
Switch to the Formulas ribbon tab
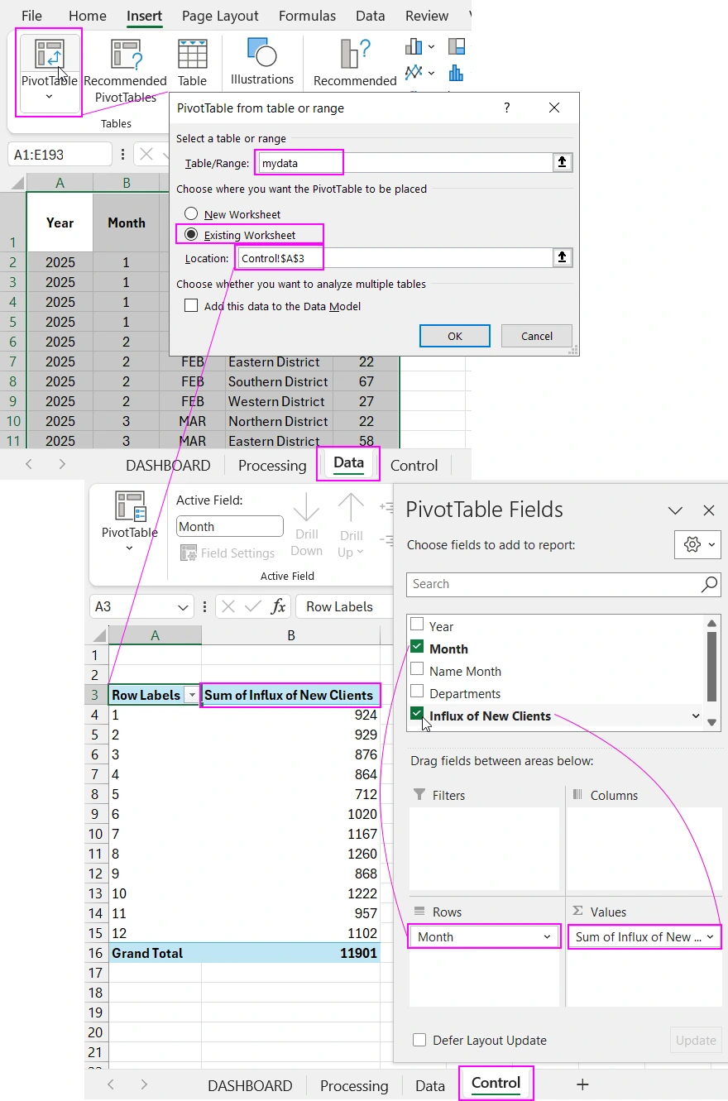[x=307, y=15]
